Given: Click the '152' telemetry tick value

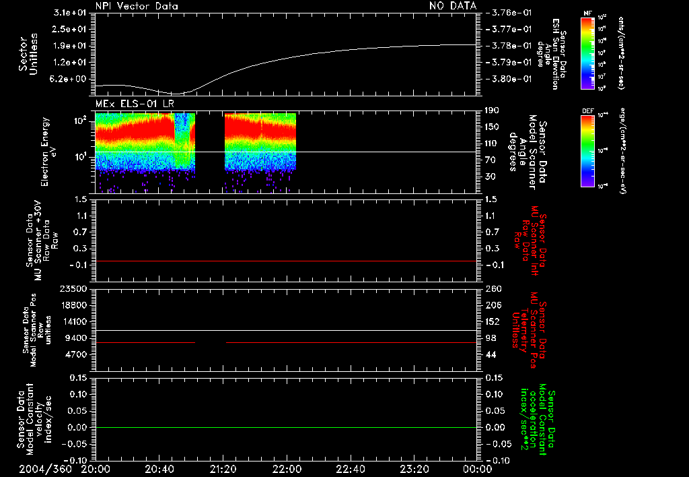Looking at the screenshot, I should (x=493, y=321).
